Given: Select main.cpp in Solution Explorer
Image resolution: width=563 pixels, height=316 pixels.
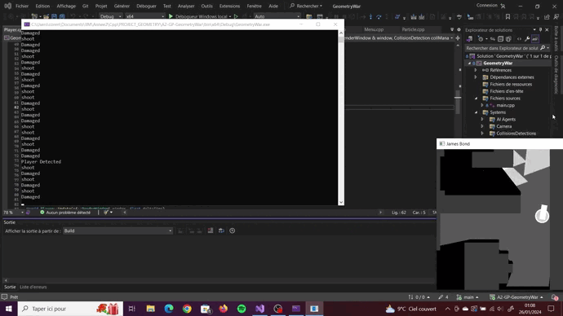Looking at the screenshot, I should pos(506,105).
